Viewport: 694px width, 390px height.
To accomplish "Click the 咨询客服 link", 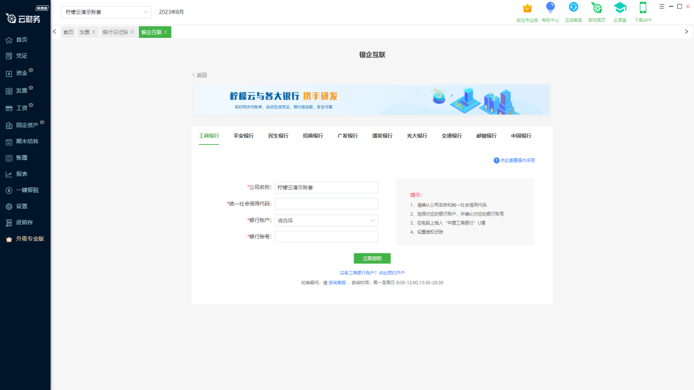I will click(337, 283).
